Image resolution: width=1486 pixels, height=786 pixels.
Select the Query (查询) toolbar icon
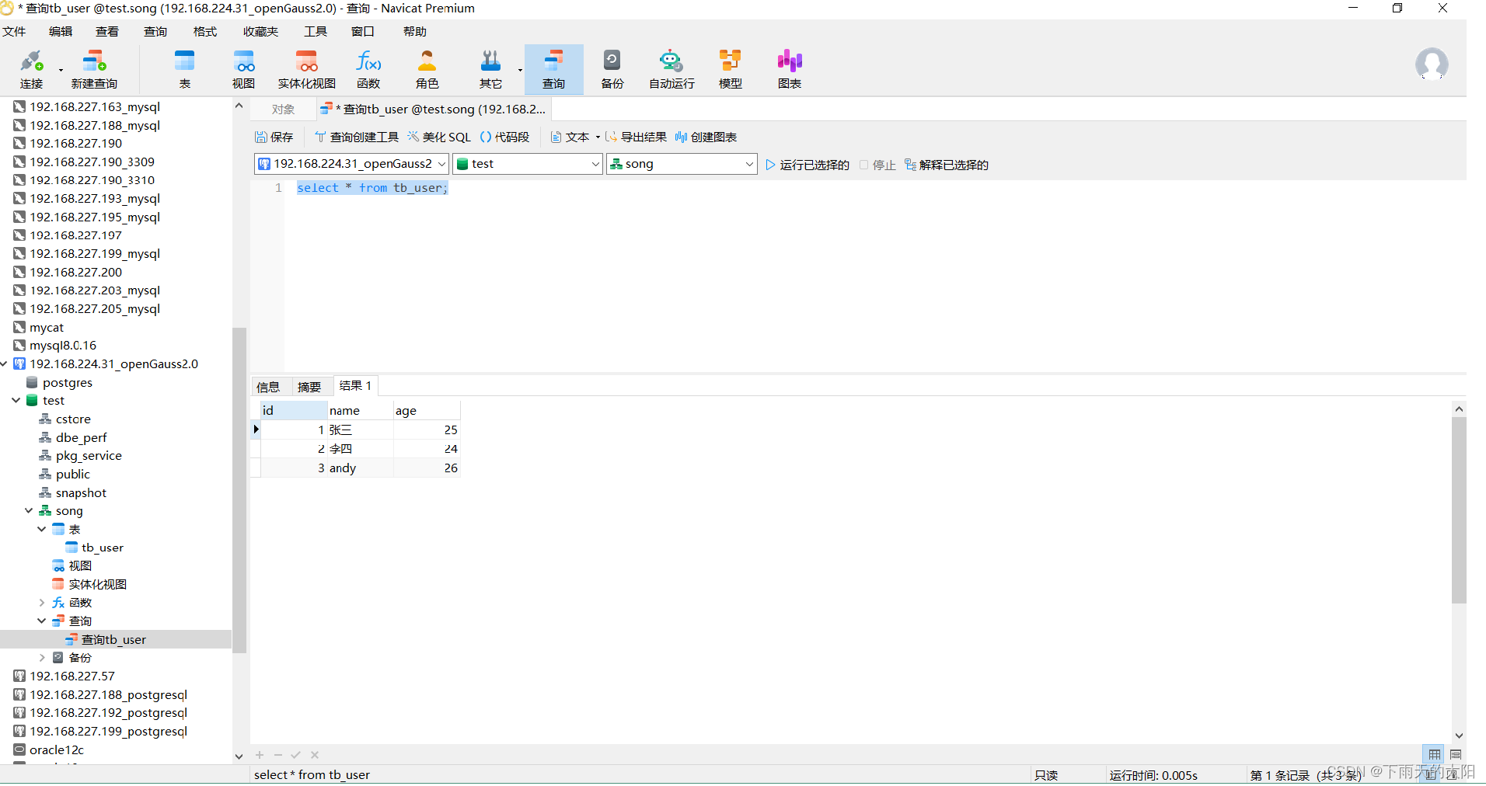coord(553,69)
